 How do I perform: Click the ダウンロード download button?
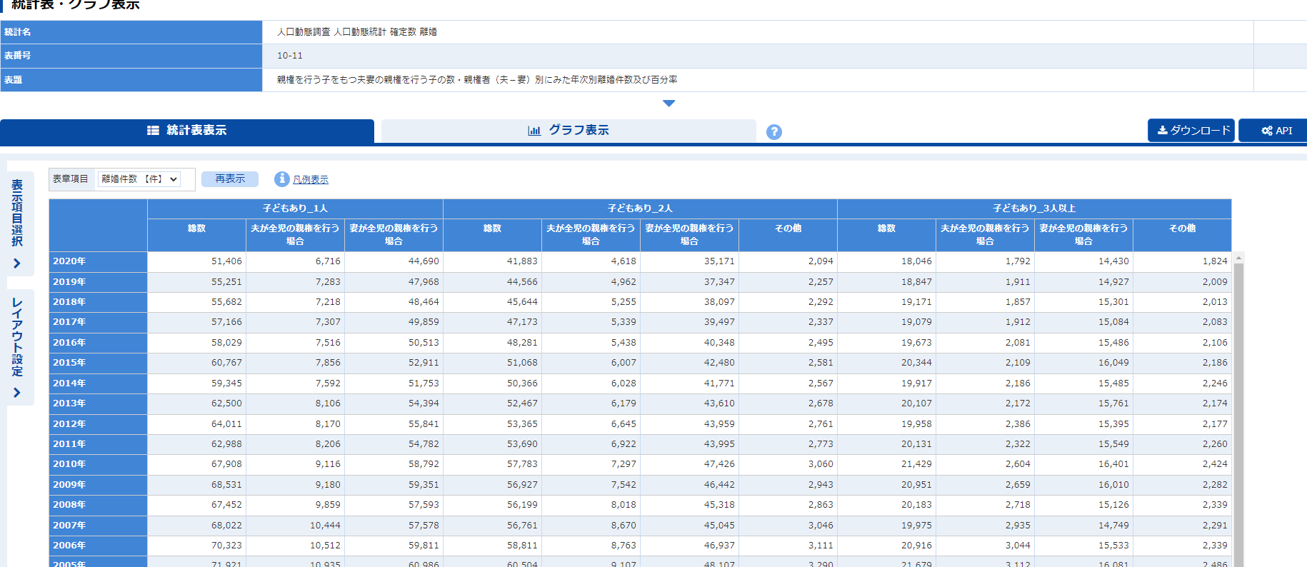click(x=1191, y=131)
